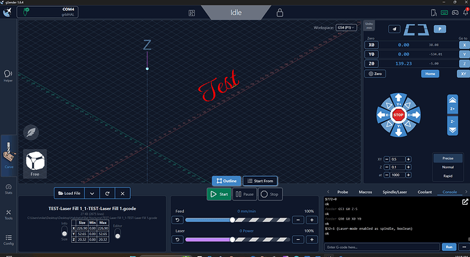Show previous tabs with left chevron
Screen dimensions: 470x257
(x=328, y=192)
